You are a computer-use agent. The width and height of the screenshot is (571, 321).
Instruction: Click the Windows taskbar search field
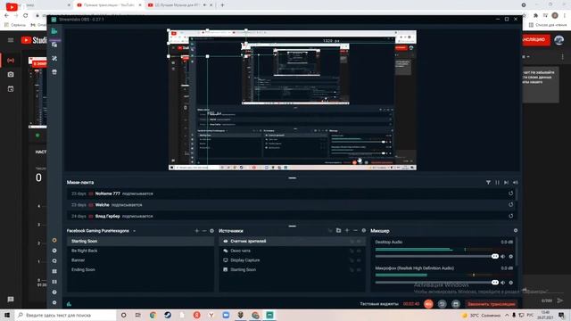(x=65, y=315)
